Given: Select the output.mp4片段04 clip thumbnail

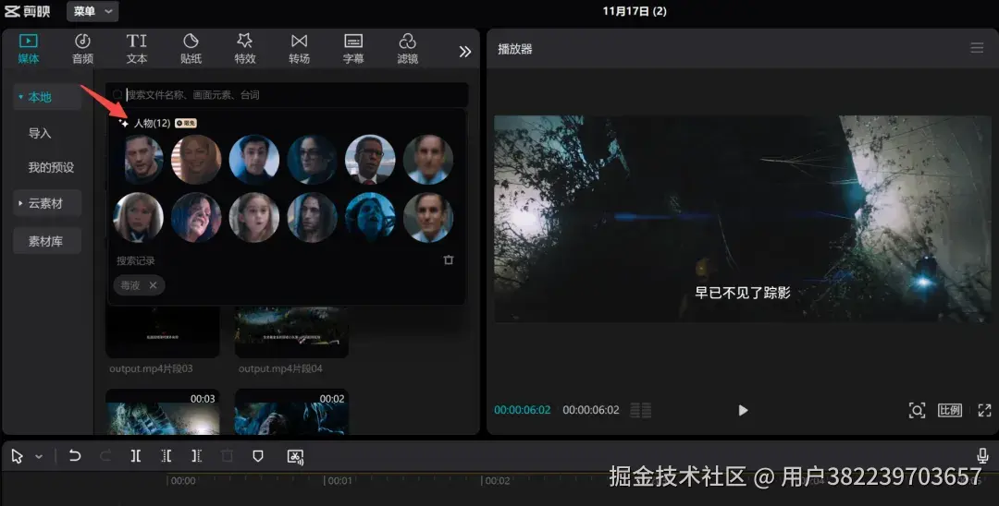Looking at the screenshot, I should [x=291, y=331].
